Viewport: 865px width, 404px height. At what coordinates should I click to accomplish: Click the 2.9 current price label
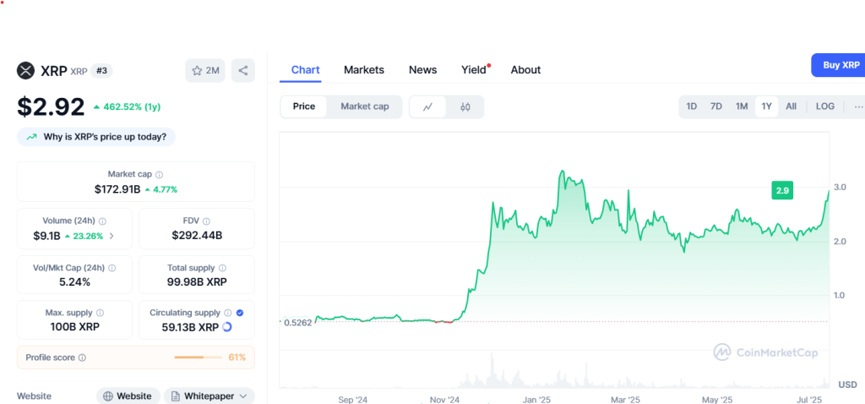782,191
